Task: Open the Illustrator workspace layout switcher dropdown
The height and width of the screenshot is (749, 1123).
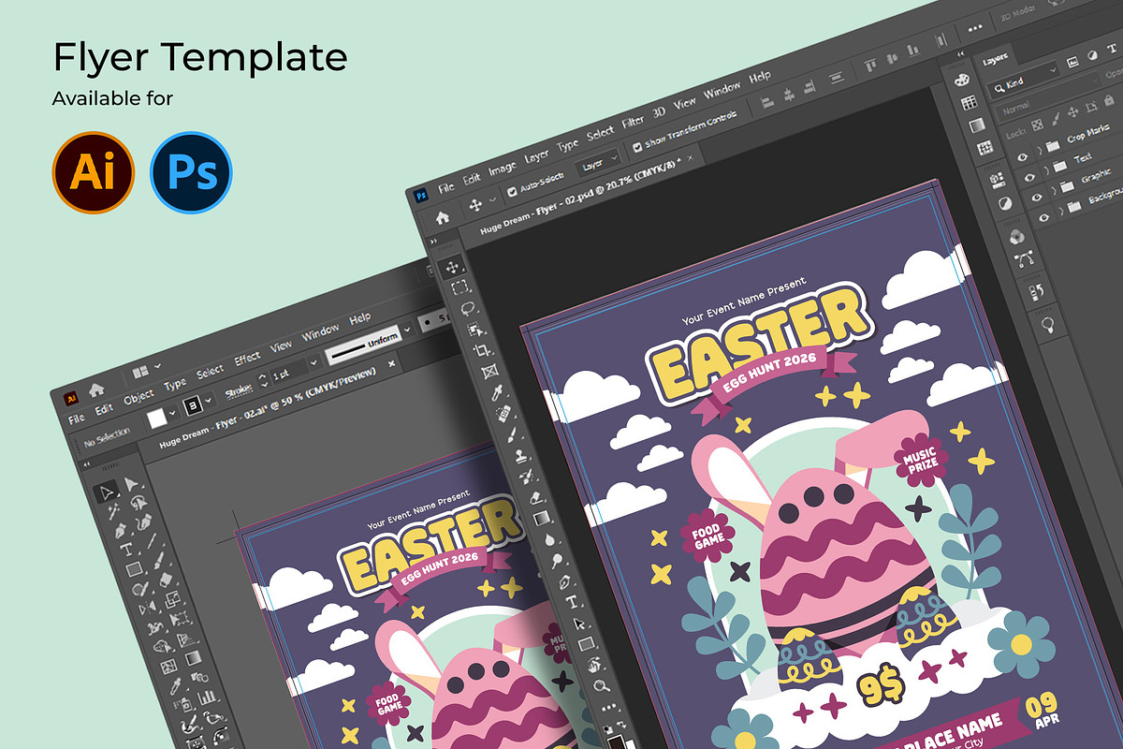Action: tap(148, 370)
